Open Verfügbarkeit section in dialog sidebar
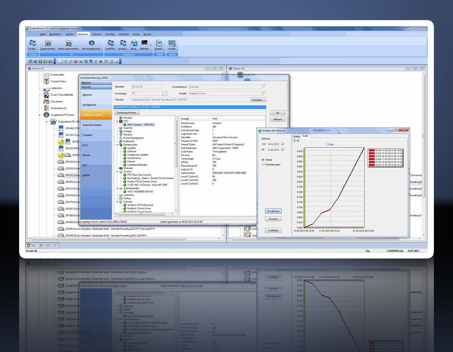The image size is (453, 352). tap(96, 105)
